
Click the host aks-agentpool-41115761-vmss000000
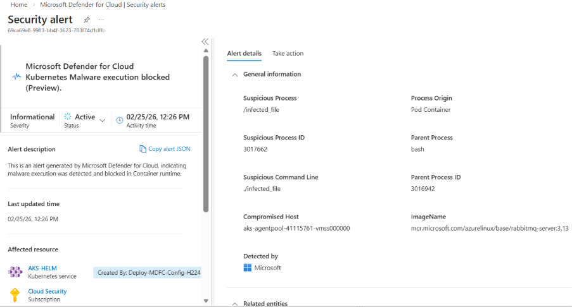point(296,228)
